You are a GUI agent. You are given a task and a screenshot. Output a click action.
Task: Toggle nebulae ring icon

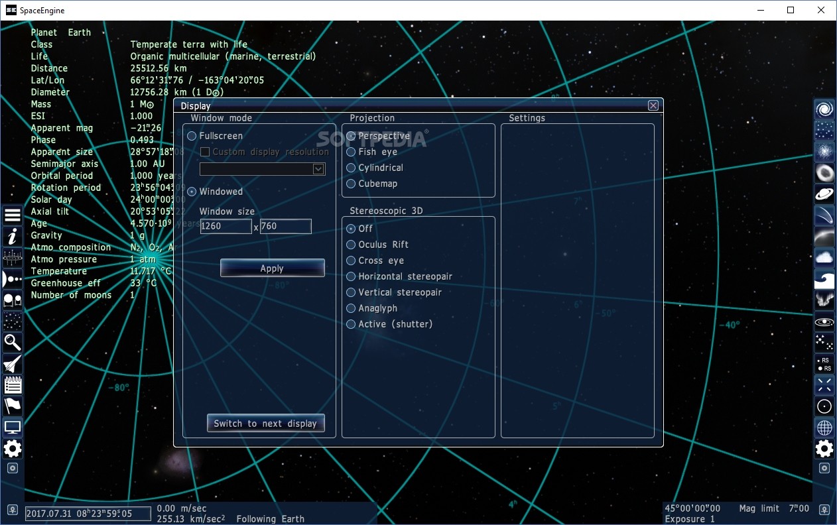tap(824, 173)
